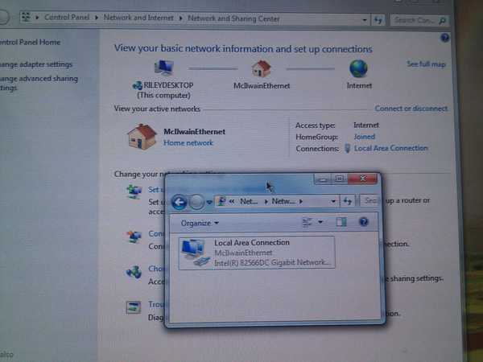The height and width of the screenshot is (362, 483).
Task: Minimize the Network Connections window
Action: pos(323,179)
